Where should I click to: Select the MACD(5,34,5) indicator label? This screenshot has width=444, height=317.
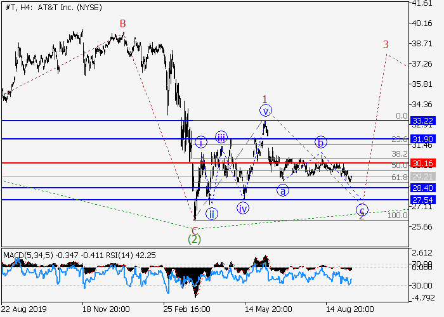27,256
